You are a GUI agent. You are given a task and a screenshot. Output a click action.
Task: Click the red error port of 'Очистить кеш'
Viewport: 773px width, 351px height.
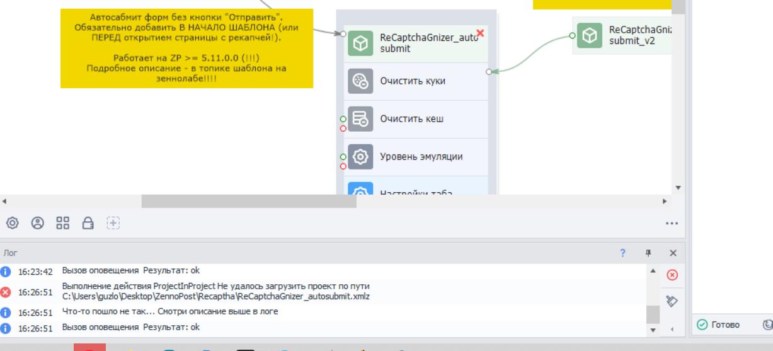(343, 129)
